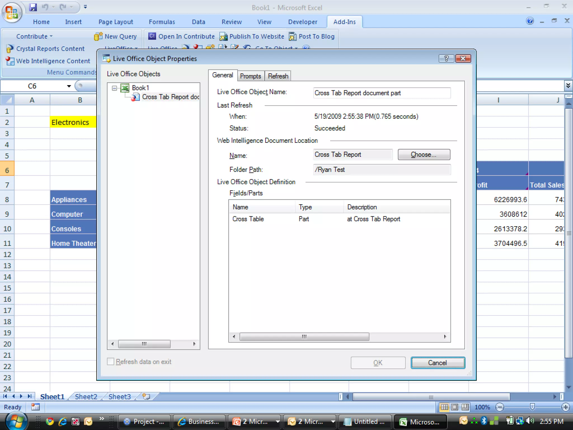This screenshot has height=430, width=573.
Task: Select Cross Tab Report doc tree item
Action: [171, 97]
